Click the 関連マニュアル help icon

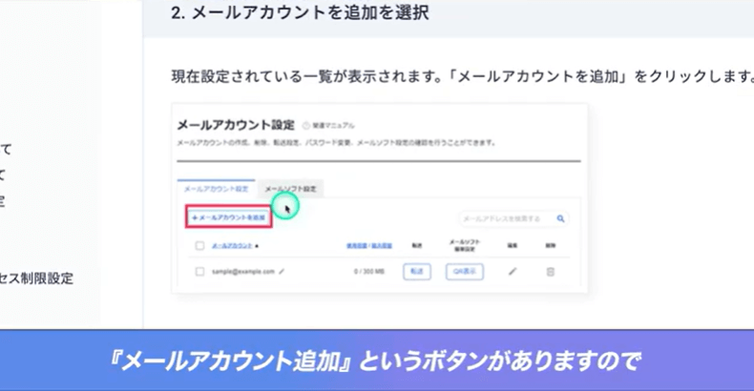coord(306,126)
